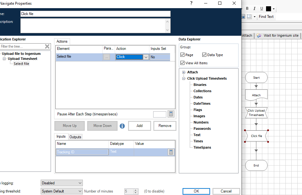Toggle bold text formatting

coord(247,9)
